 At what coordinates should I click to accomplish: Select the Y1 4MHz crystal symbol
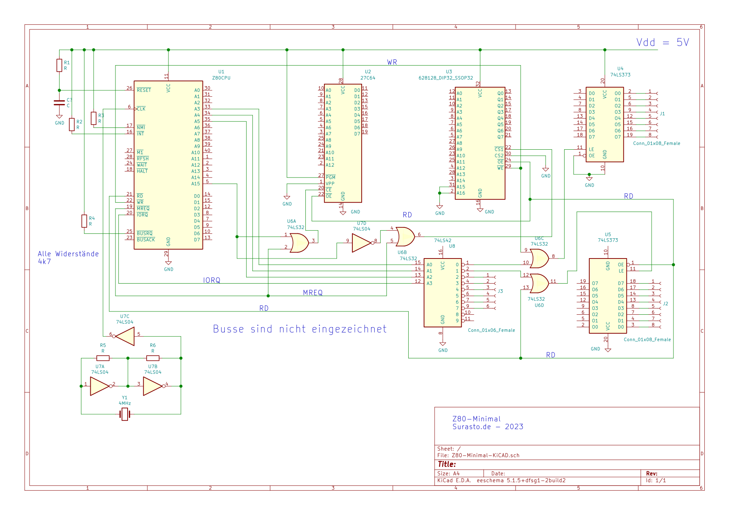[x=125, y=414]
